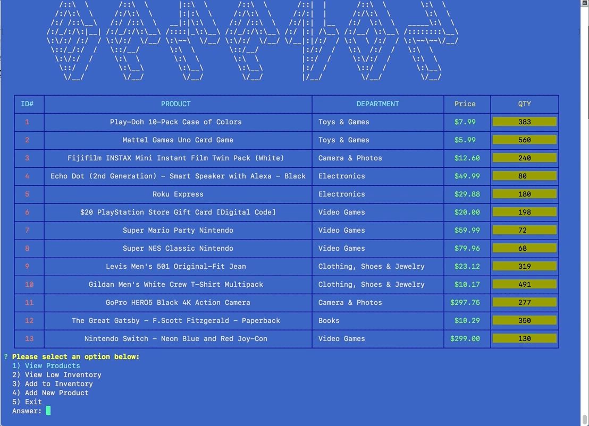
Task: Click ID number 13 in the table
Action: 29,338
